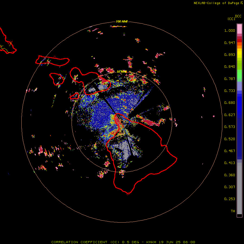Pick the dark navy band next to 0.520

tap(239, 139)
